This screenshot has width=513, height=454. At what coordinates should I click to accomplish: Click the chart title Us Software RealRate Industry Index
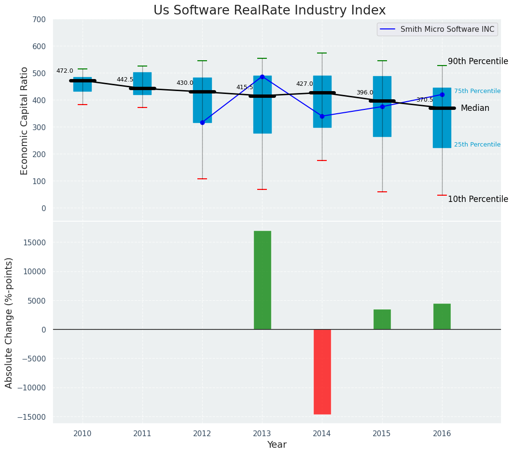click(269, 11)
